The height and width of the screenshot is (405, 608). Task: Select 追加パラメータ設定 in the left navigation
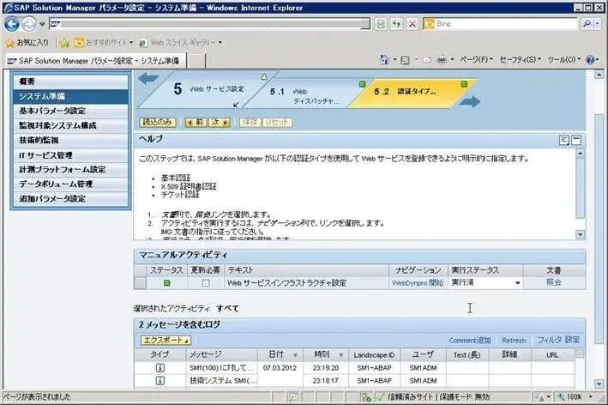click(70, 198)
